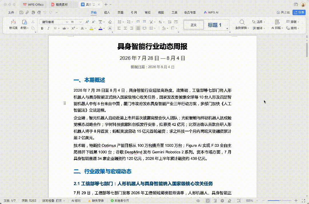Expand the styles gallery
The image size is (309, 204).
pyautogui.click(x=227, y=28)
